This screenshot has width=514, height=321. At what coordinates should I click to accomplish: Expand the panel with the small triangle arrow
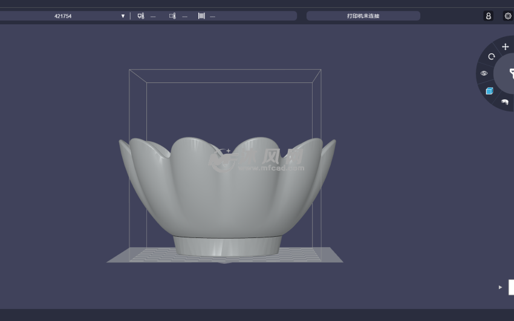point(500,287)
